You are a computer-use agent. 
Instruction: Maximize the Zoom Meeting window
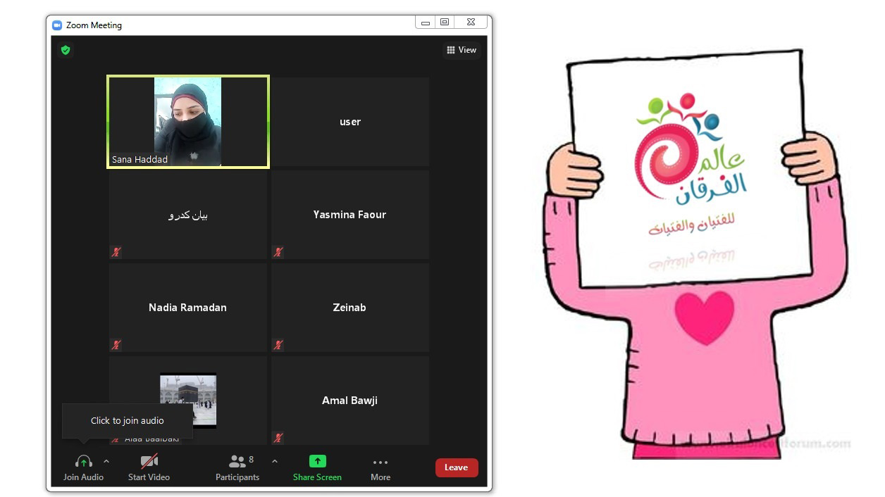[445, 23]
